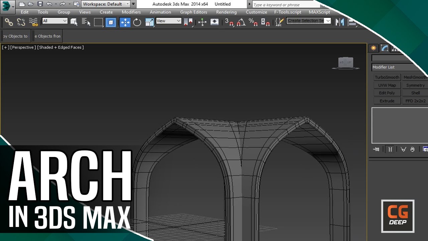Choose the Select Object tool
Image resolution: width=428 pixels, height=241 pixels.
click(74, 22)
